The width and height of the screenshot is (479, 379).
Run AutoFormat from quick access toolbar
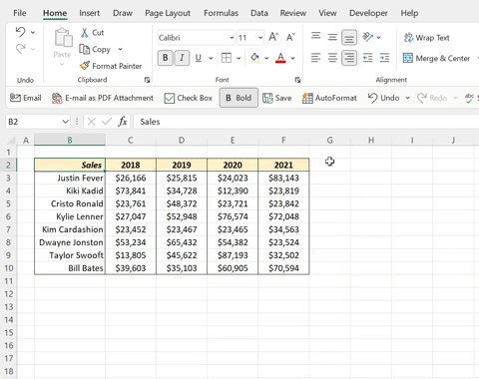point(329,98)
